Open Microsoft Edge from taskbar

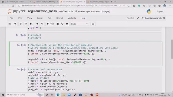coord(58,95)
